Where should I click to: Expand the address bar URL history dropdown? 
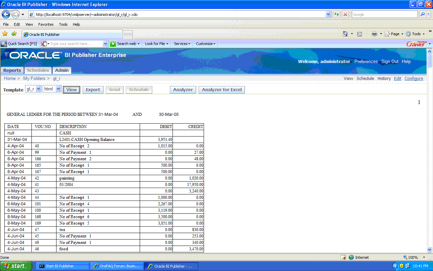328,15
